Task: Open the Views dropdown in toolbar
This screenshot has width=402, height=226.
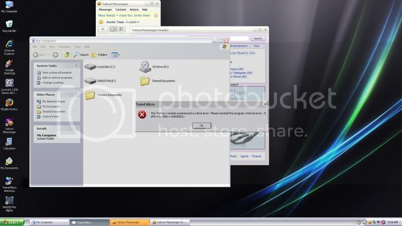Action: coord(116,55)
